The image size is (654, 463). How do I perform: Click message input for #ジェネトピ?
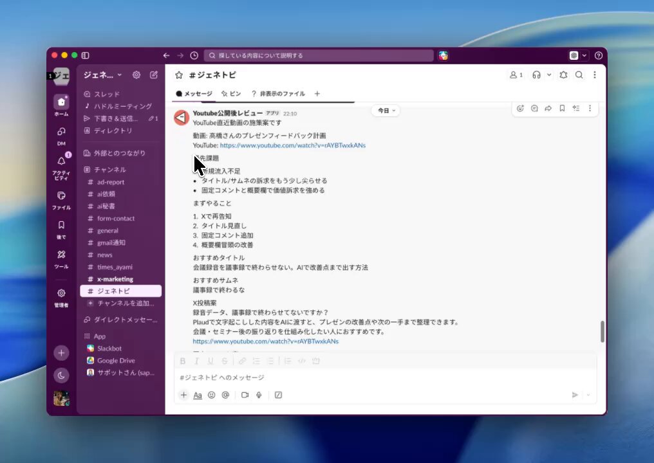[x=386, y=377]
